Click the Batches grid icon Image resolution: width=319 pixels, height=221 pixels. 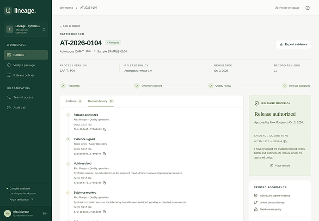click(9, 55)
